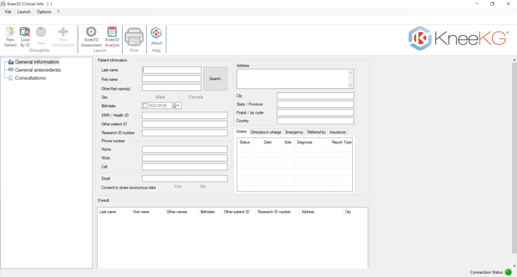Image resolution: width=517 pixels, height=277 pixels.
Task: Click the main panel scroll down arrow
Action: click(514, 265)
